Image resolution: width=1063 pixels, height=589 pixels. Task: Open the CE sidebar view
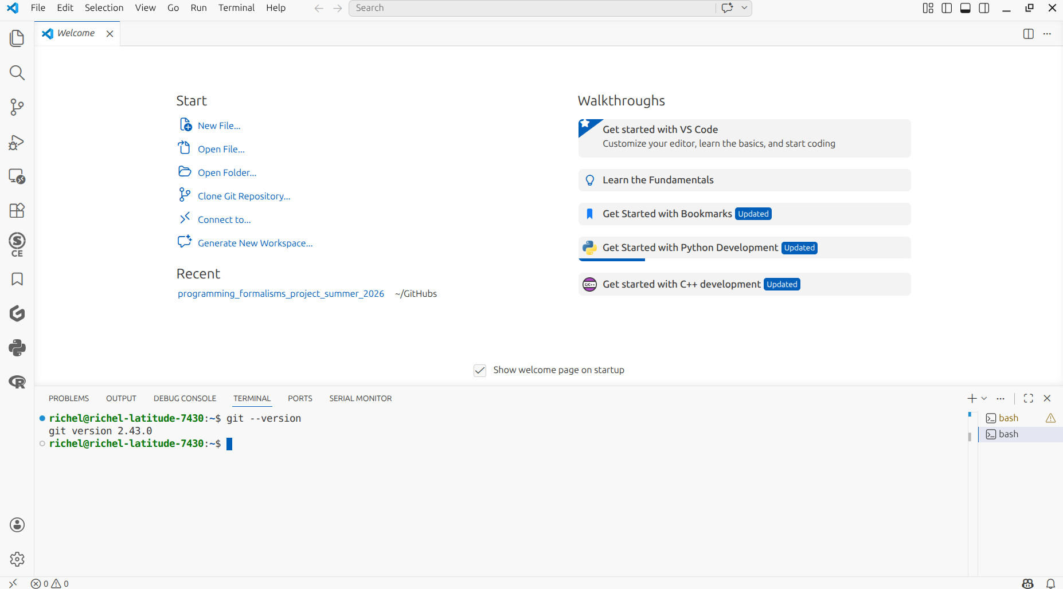(x=17, y=245)
